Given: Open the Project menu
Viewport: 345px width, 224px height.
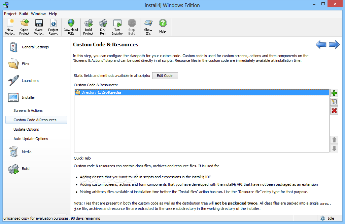Looking at the screenshot, I should click(10, 14).
